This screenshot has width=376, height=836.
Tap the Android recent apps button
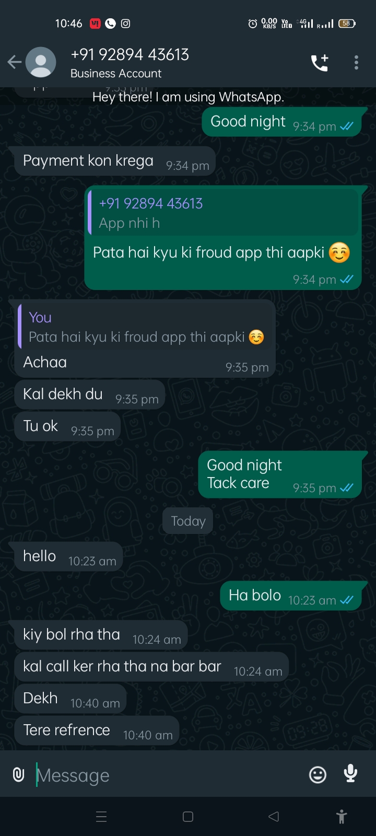click(102, 817)
